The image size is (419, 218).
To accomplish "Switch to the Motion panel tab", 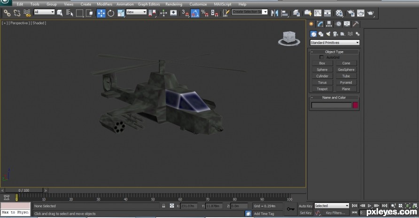I will coord(338,24).
